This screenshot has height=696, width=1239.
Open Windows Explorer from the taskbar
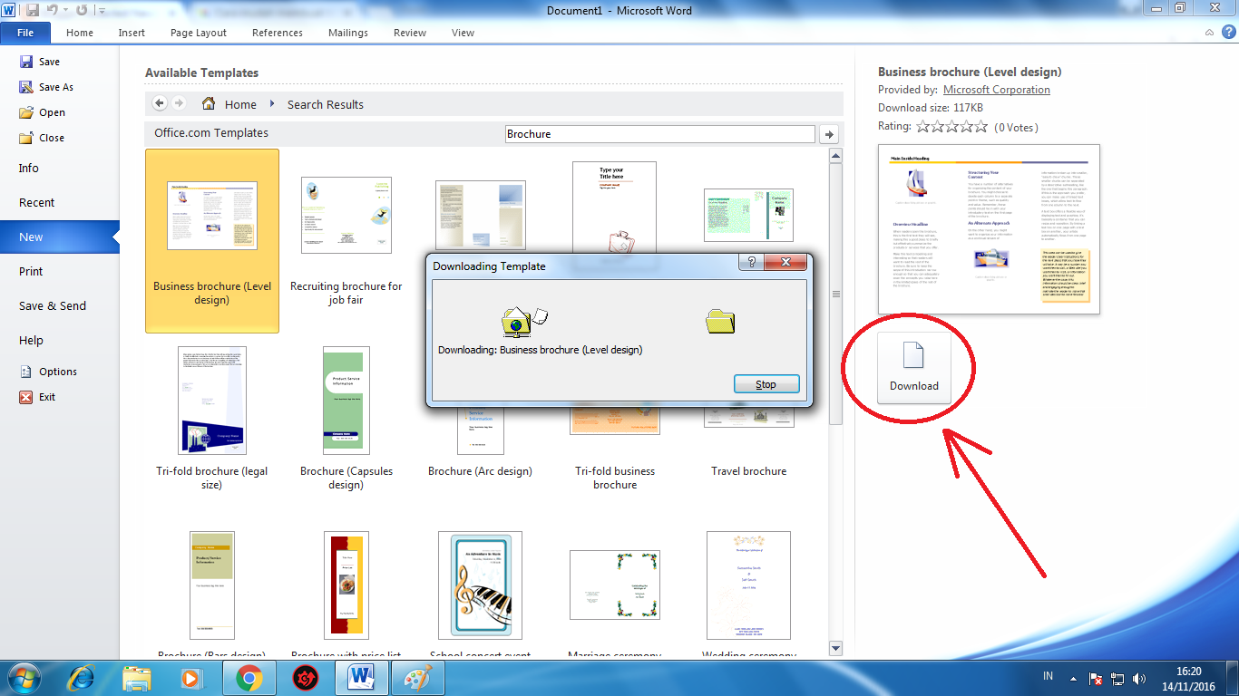(x=137, y=678)
